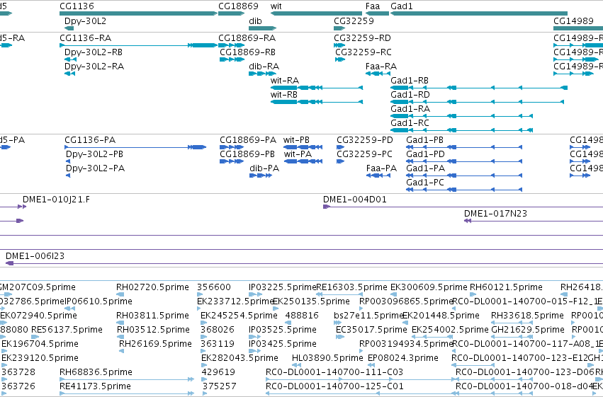The image size is (603, 397).
Task: Open BAC clone DME1-017N23
Action: pyautogui.click(x=496, y=214)
